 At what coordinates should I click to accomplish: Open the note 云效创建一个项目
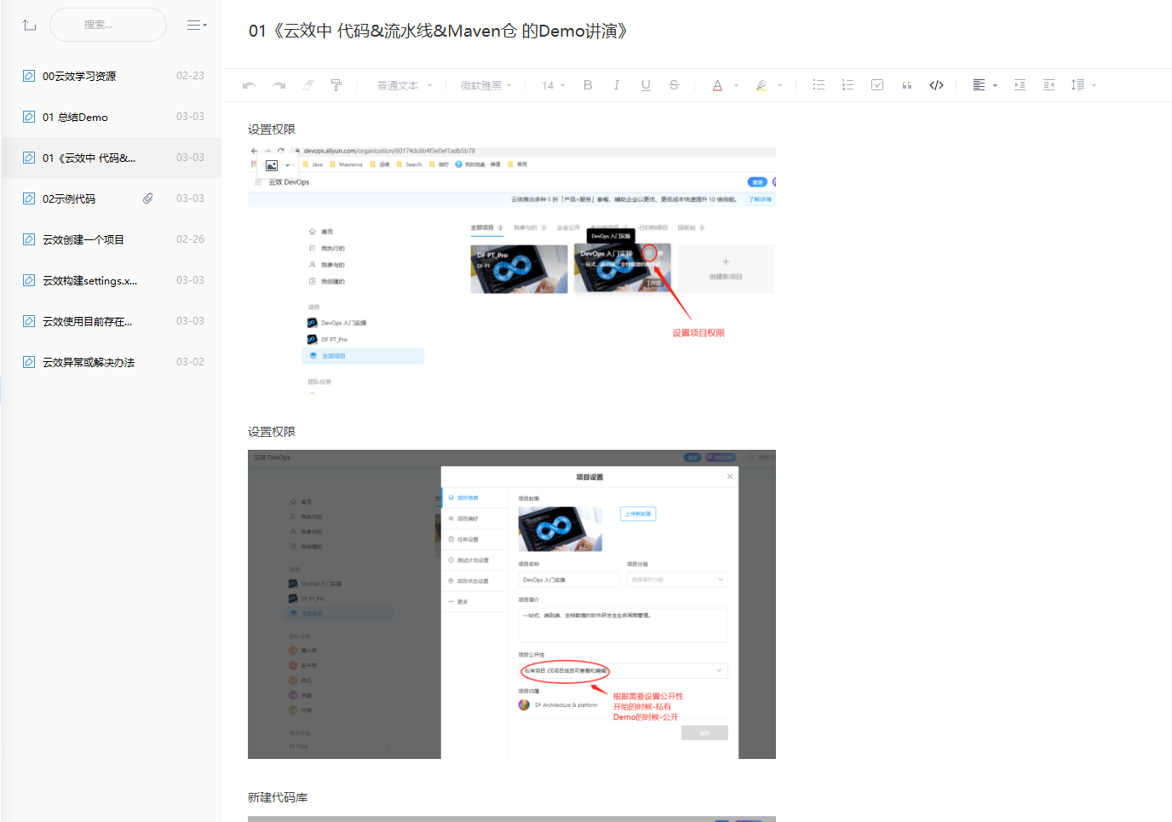[x=112, y=239]
